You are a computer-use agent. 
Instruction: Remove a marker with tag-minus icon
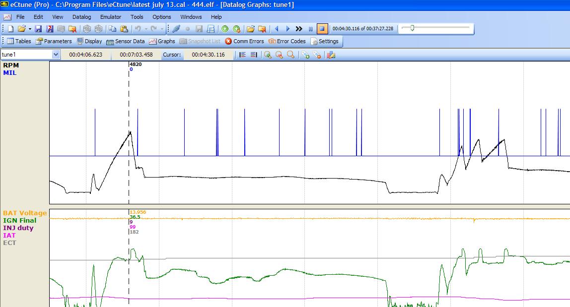(317, 55)
